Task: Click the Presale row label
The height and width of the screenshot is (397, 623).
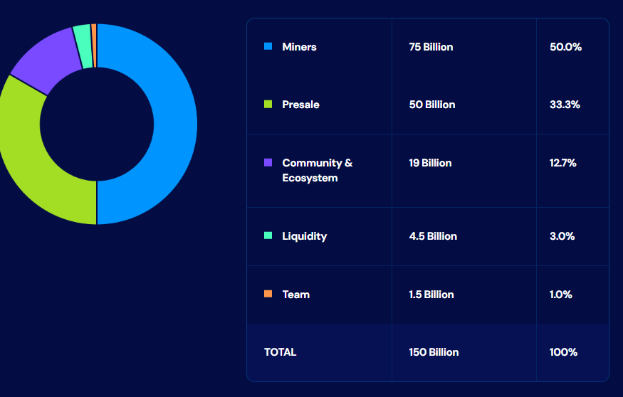Action: click(x=300, y=105)
